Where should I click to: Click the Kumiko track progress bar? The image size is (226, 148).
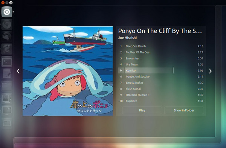tap(149, 70)
